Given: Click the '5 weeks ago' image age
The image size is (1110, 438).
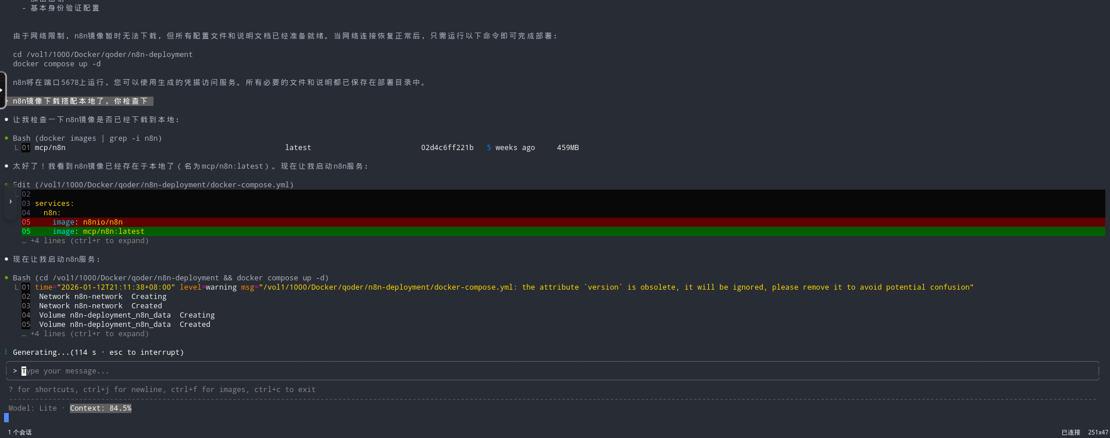Looking at the screenshot, I should [x=511, y=148].
